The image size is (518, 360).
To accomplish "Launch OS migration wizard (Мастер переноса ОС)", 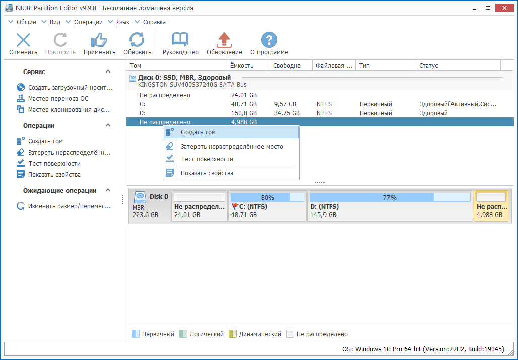I will click(58, 98).
